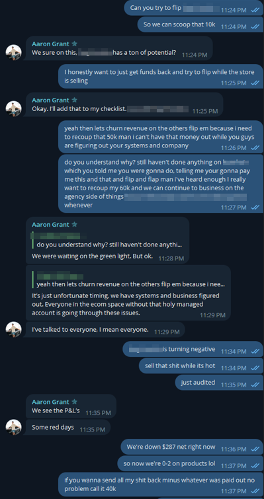
Task: Click star icon beside first Aaron Grant name
Action: coord(75,44)
